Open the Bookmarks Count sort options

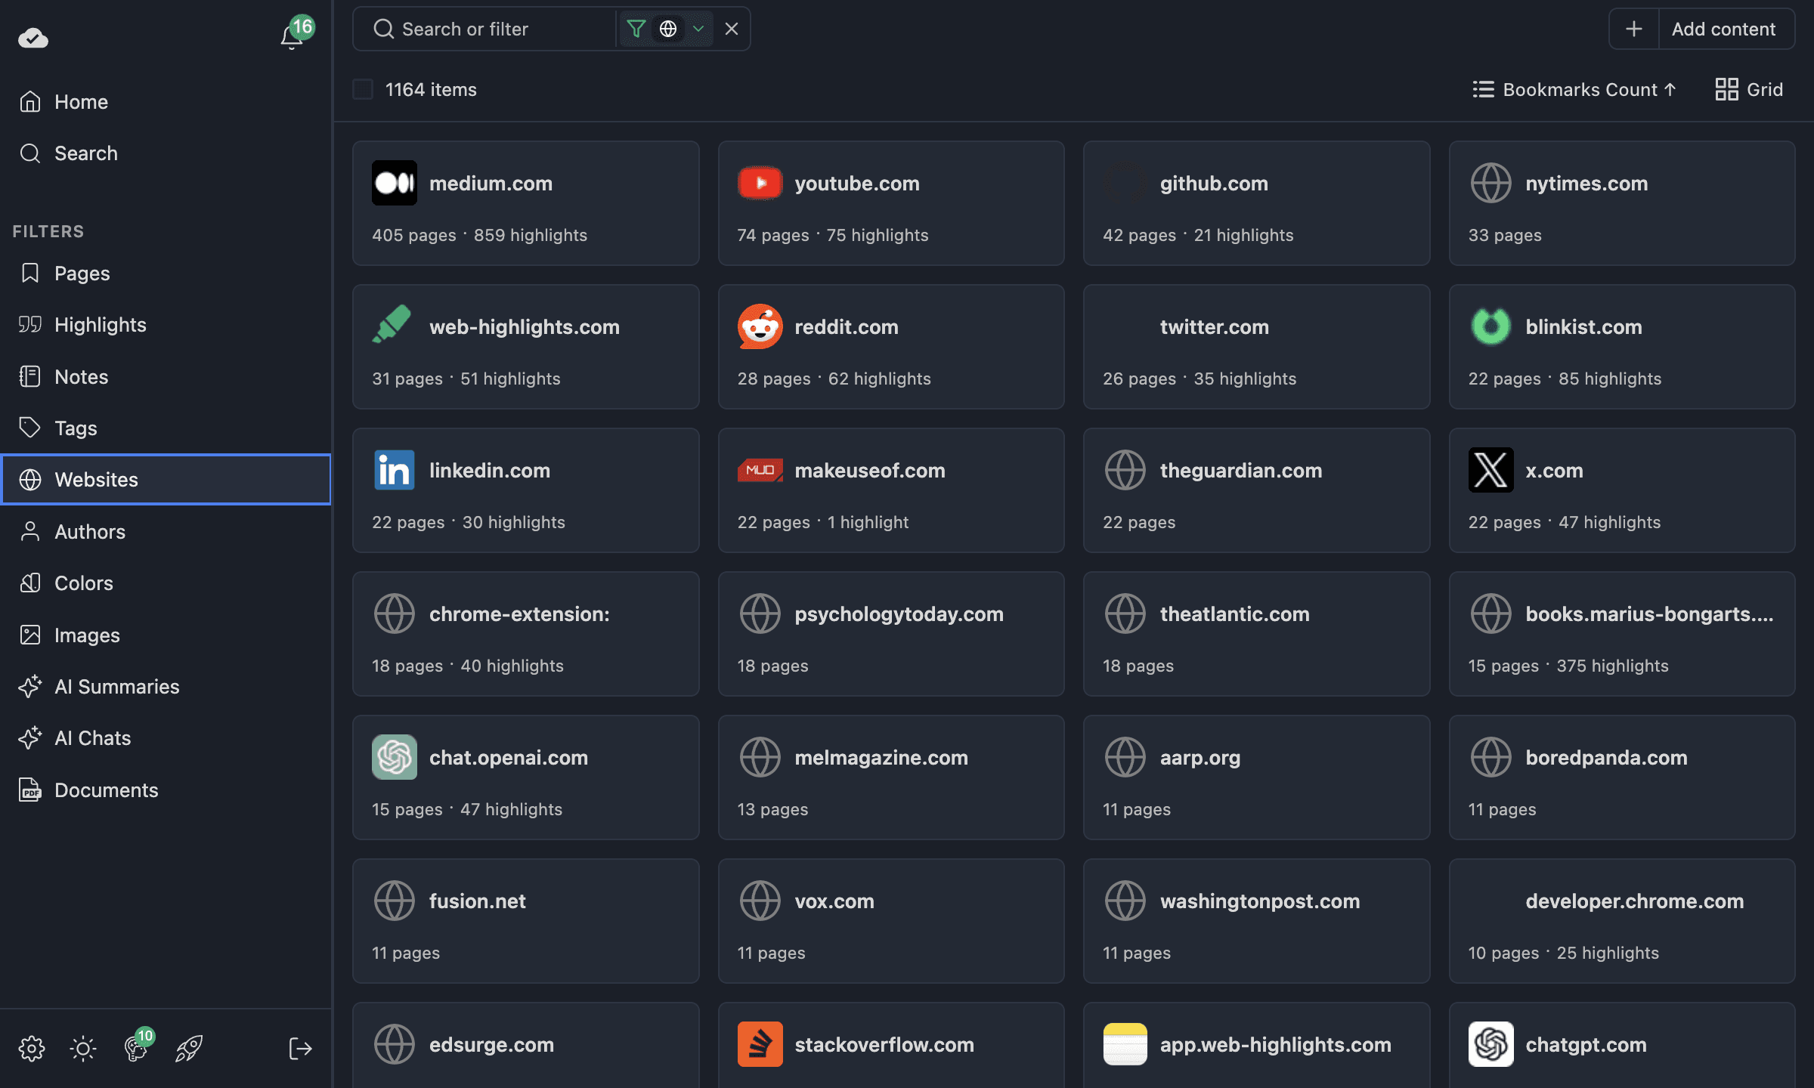click(1574, 89)
